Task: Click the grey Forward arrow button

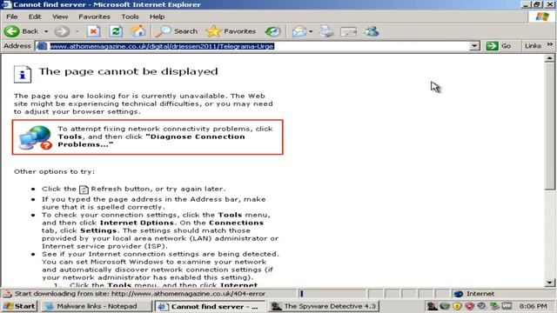Action: click(62, 31)
